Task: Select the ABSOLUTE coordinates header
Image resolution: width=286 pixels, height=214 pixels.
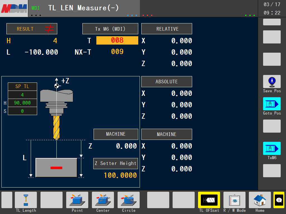Action: [x=167, y=82]
